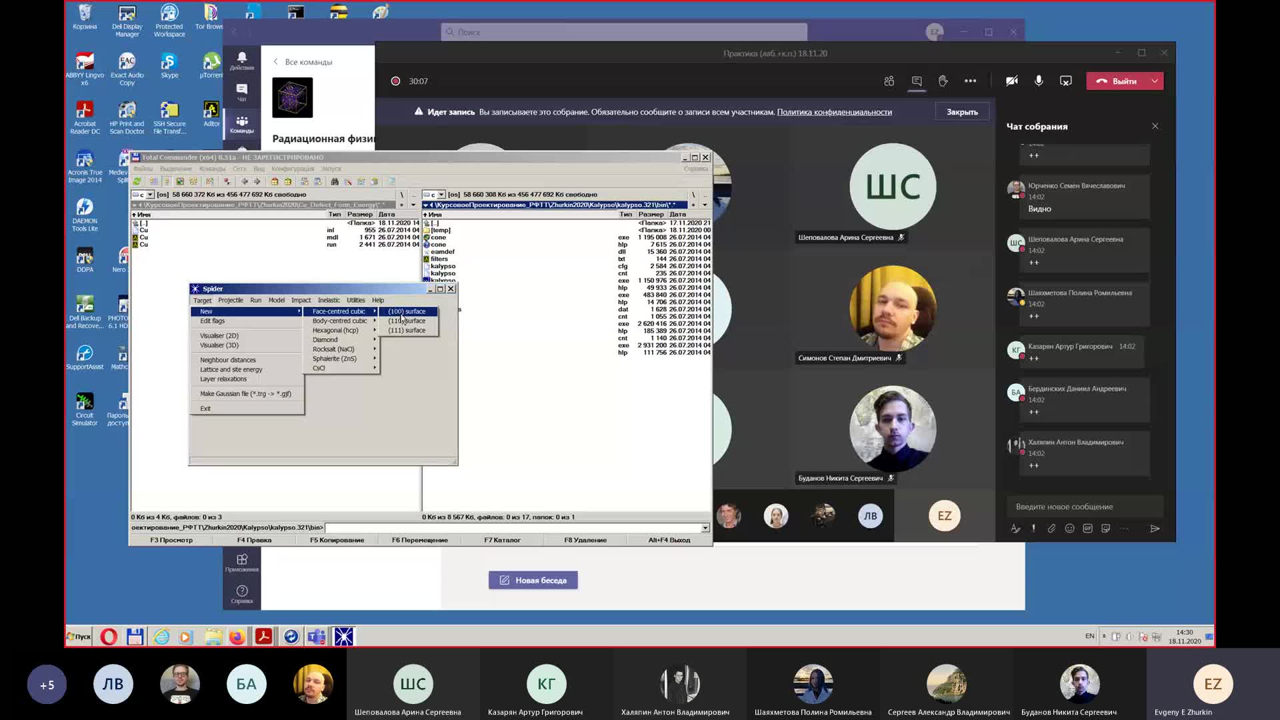The height and width of the screenshot is (720, 1280).
Task: Open Команды in Teams sidebar
Action: coord(242,125)
